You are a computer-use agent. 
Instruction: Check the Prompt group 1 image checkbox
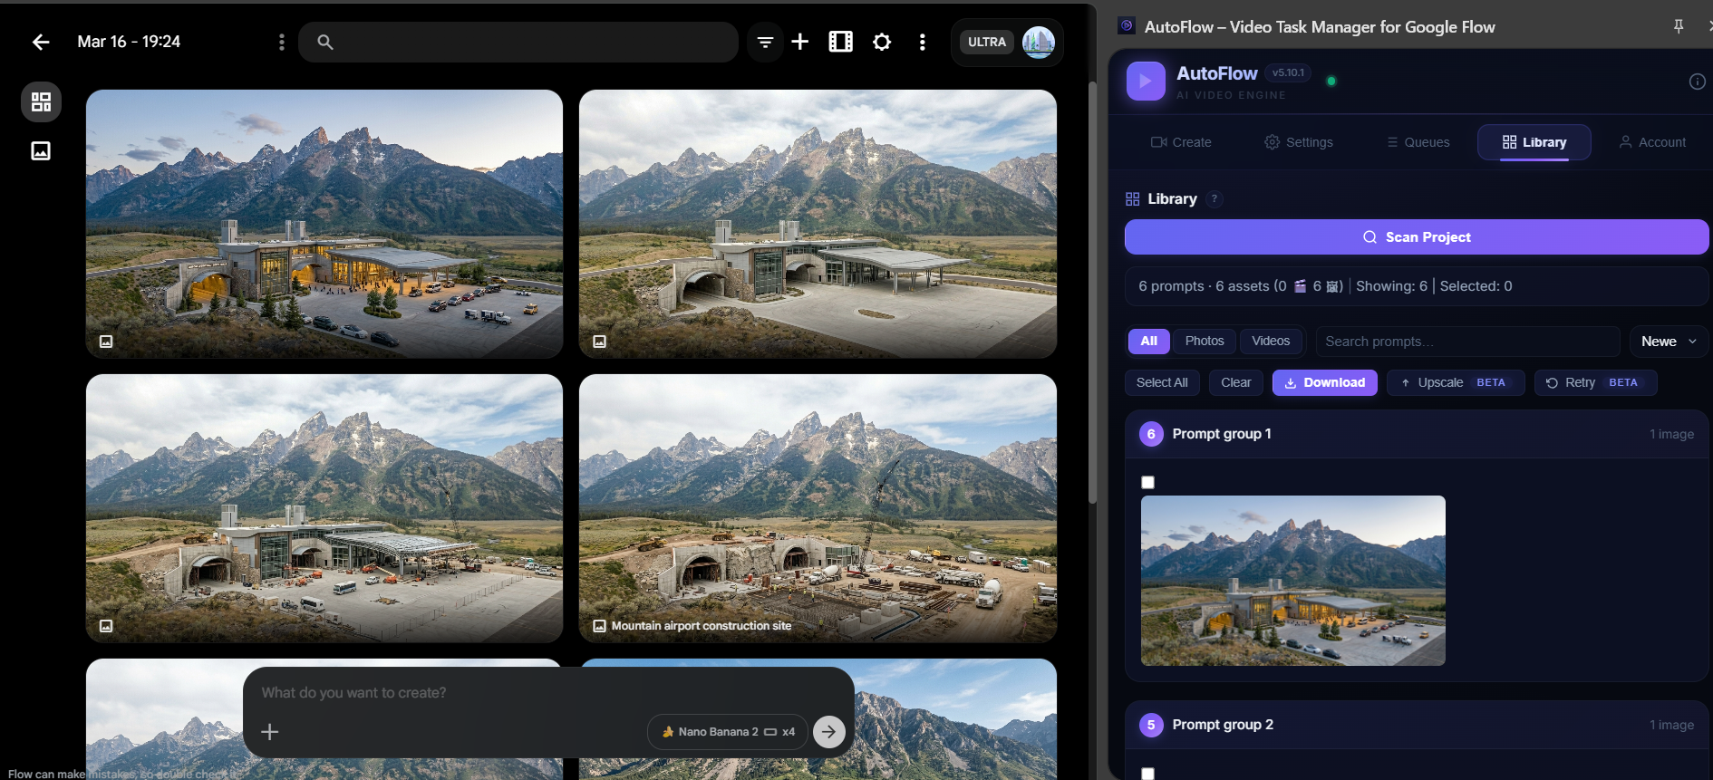(1148, 483)
